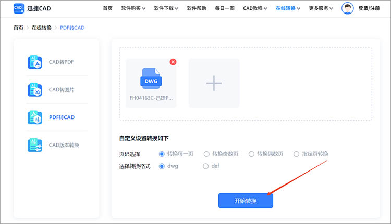
Task: Select CAD转PDF sidebar label
Action: click(x=62, y=62)
